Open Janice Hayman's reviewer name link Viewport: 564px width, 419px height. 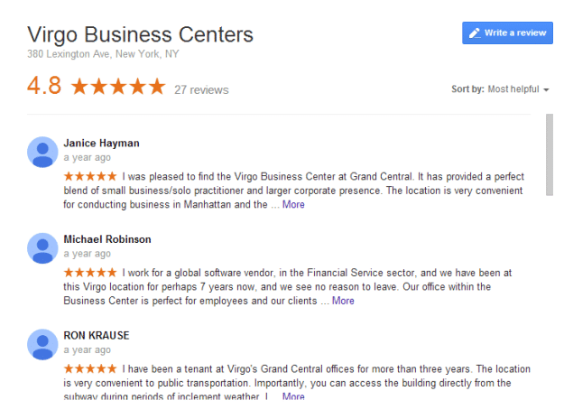point(101,143)
